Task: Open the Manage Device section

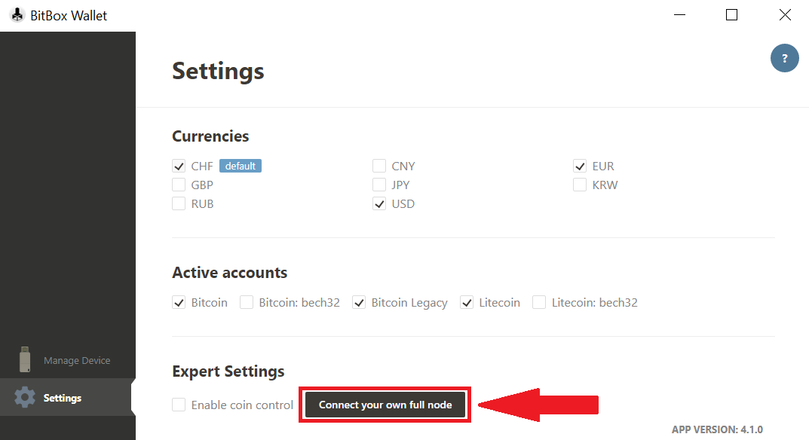Action: (76, 361)
